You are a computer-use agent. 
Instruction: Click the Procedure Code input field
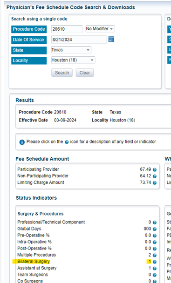point(67,29)
